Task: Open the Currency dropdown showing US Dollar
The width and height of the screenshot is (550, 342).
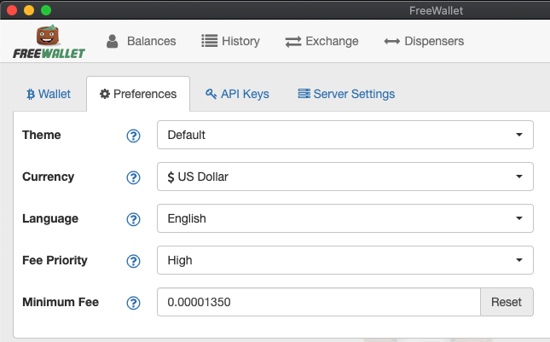Action: tap(345, 177)
